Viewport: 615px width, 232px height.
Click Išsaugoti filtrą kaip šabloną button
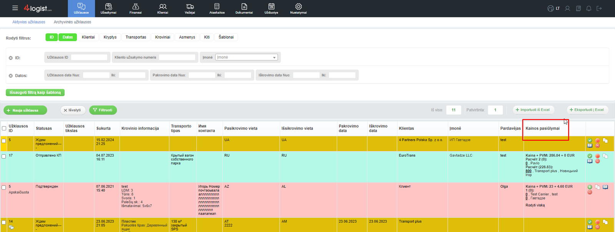pos(35,92)
